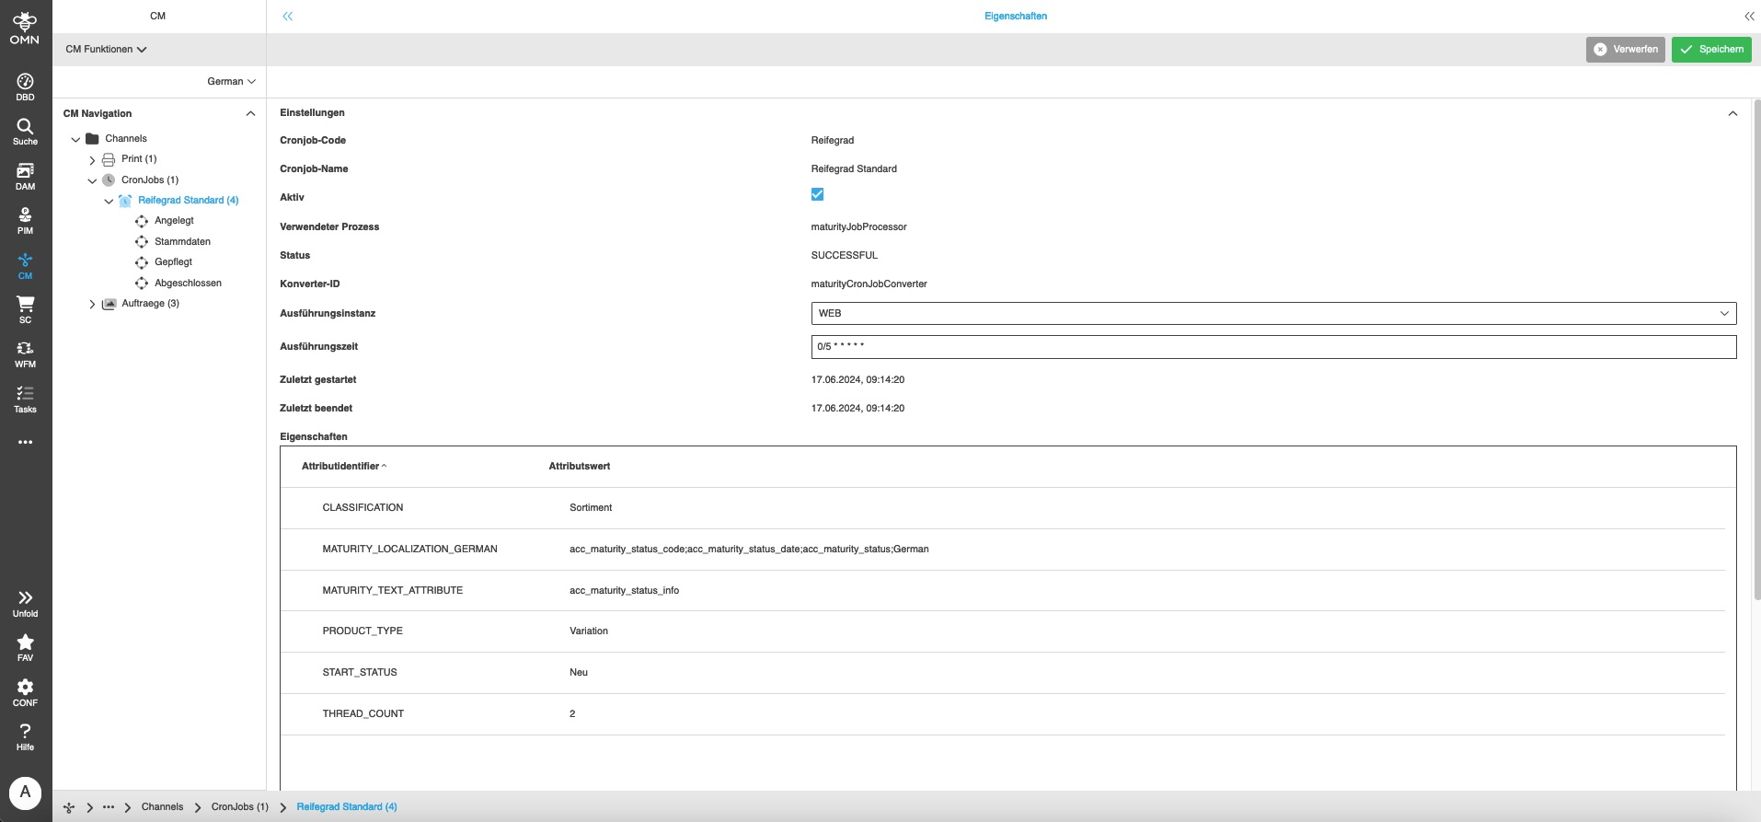Image resolution: width=1761 pixels, height=822 pixels.
Task: Open the DAM module in sidebar
Action: [x=25, y=176]
